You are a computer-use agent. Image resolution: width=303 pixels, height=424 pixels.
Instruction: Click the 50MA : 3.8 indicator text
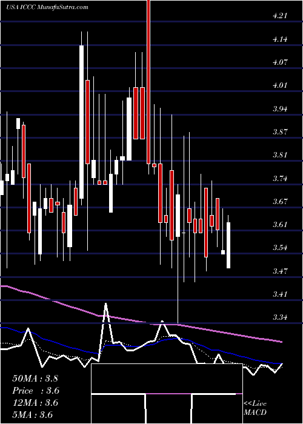click(35, 378)
